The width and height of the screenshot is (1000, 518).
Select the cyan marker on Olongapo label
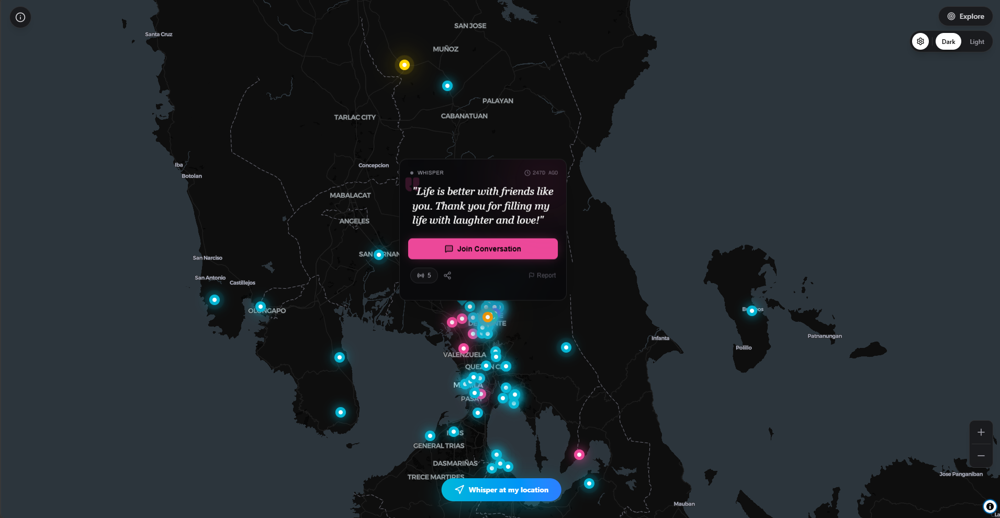261,307
